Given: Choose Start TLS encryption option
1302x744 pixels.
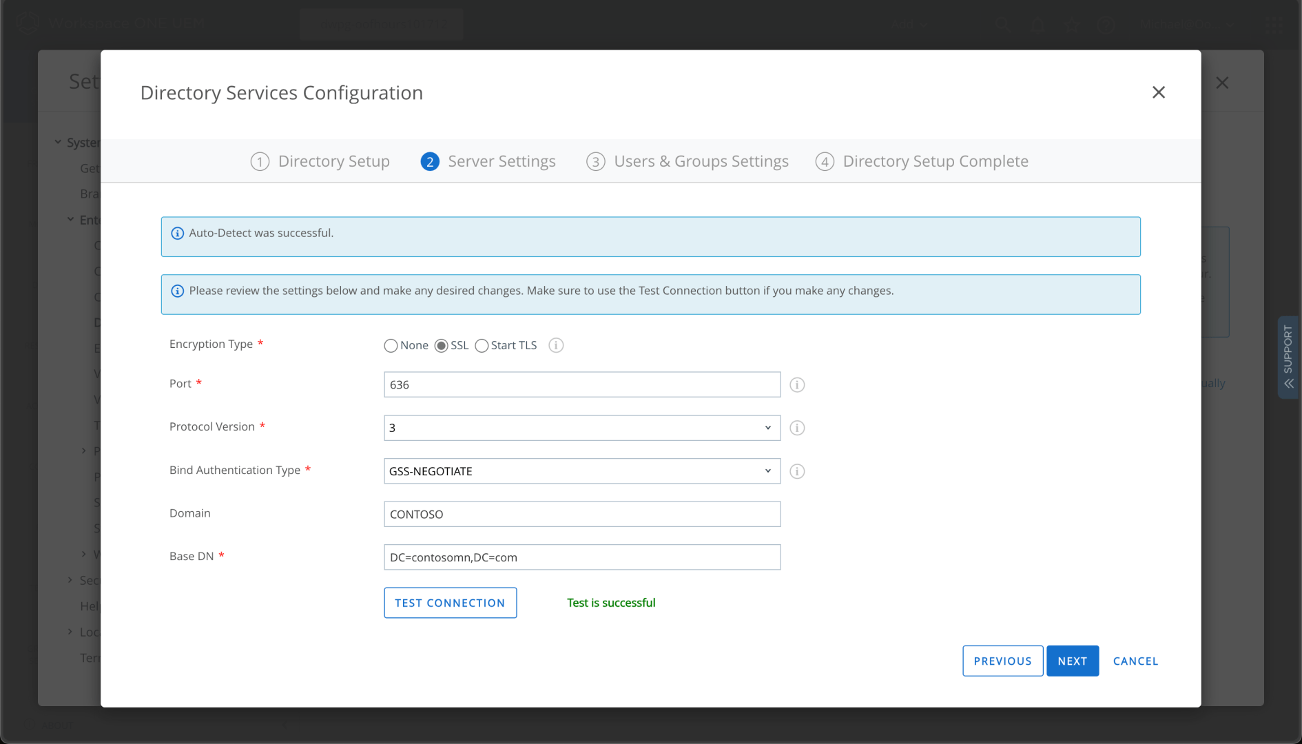Looking at the screenshot, I should (482, 346).
